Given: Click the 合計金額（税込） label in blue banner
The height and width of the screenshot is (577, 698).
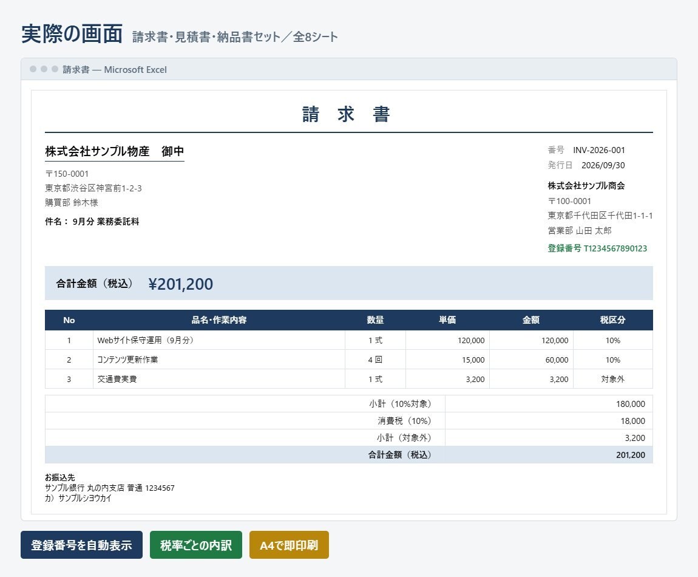Looking at the screenshot, I should (x=95, y=284).
